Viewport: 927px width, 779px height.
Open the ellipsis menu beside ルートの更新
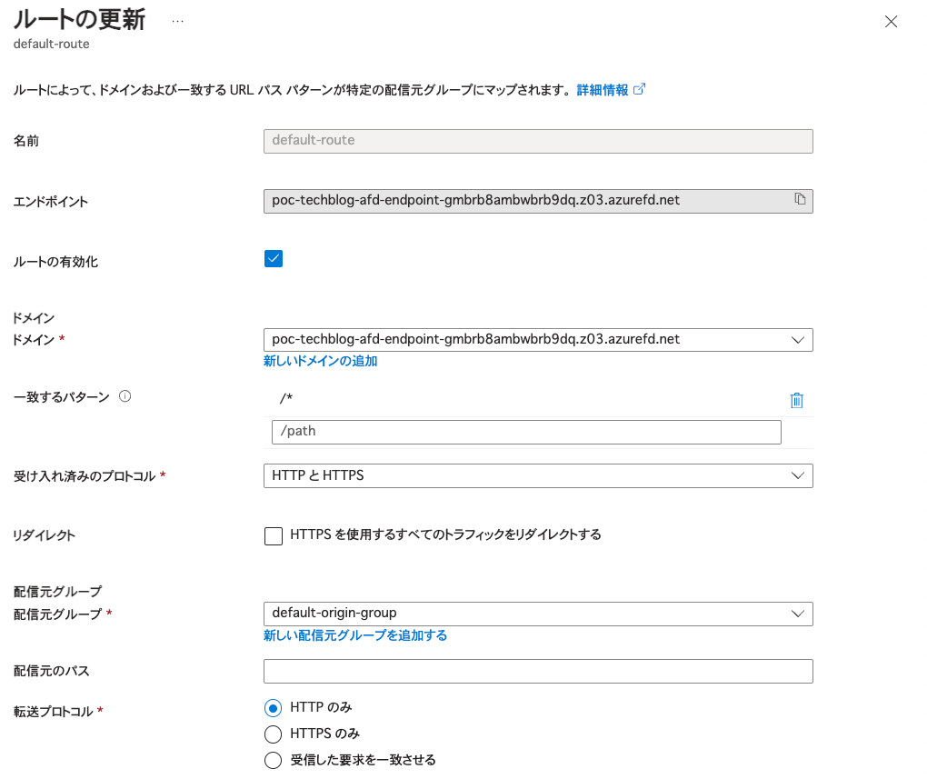(177, 20)
